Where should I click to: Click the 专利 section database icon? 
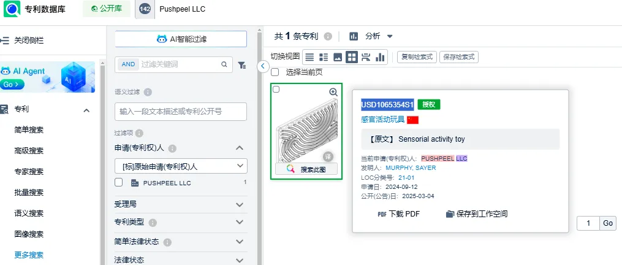[x=4, y=110]
